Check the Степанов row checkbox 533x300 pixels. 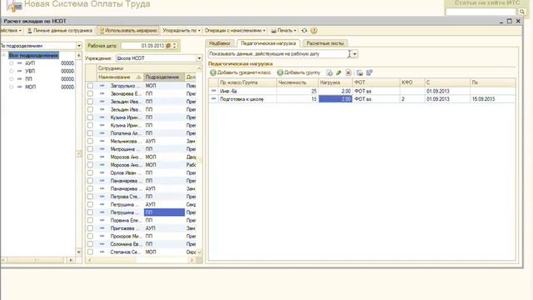click(90, 252)
